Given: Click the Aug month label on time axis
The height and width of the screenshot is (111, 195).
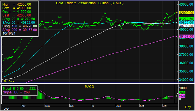Looking at the screenshot, I should (119, 106).
